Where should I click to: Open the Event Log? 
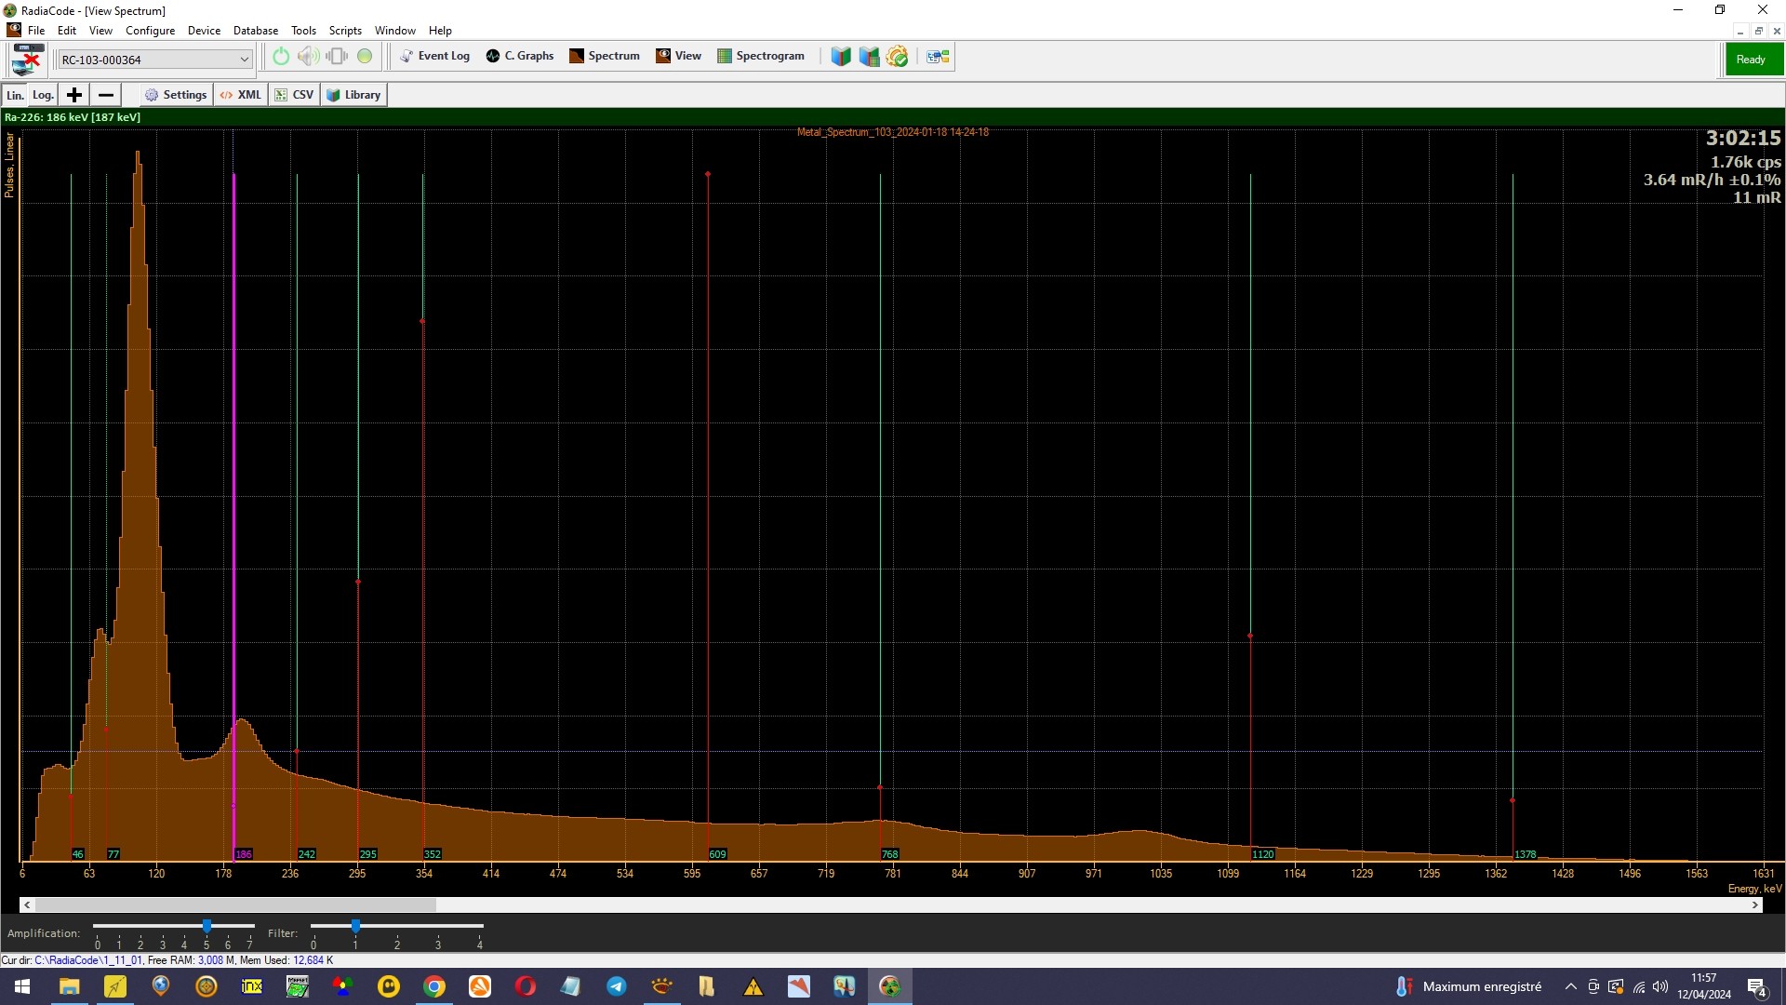(x=434, y=56)
